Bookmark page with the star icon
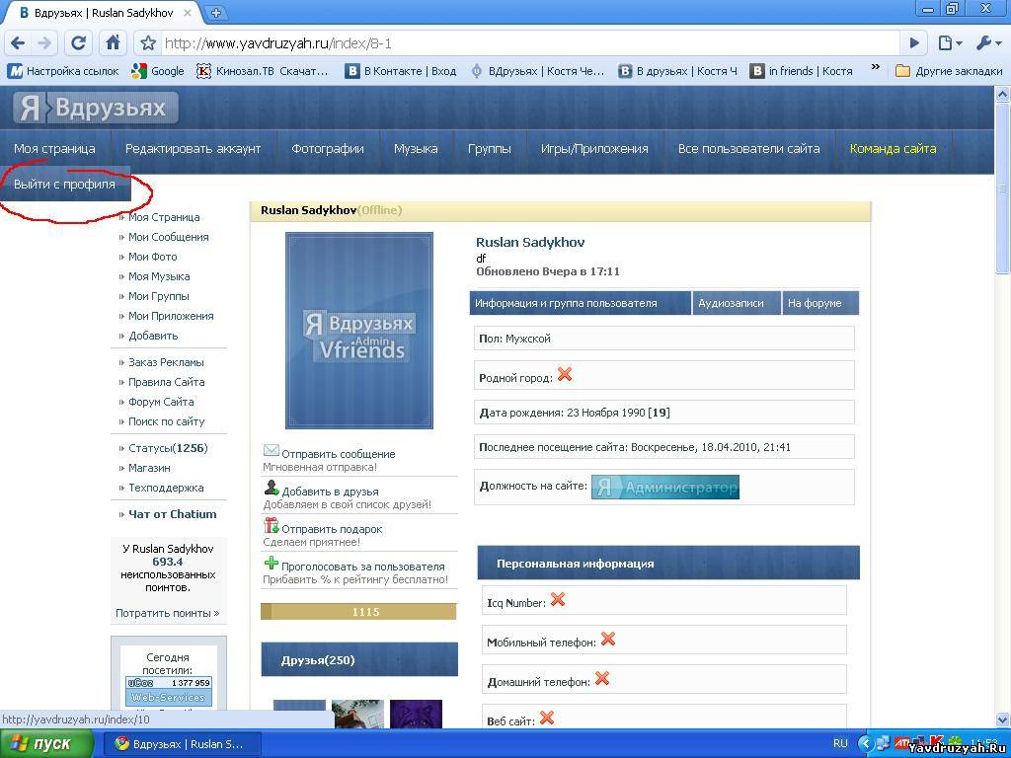The width and height of the screenshot is (1011, 758). [148, 43]
